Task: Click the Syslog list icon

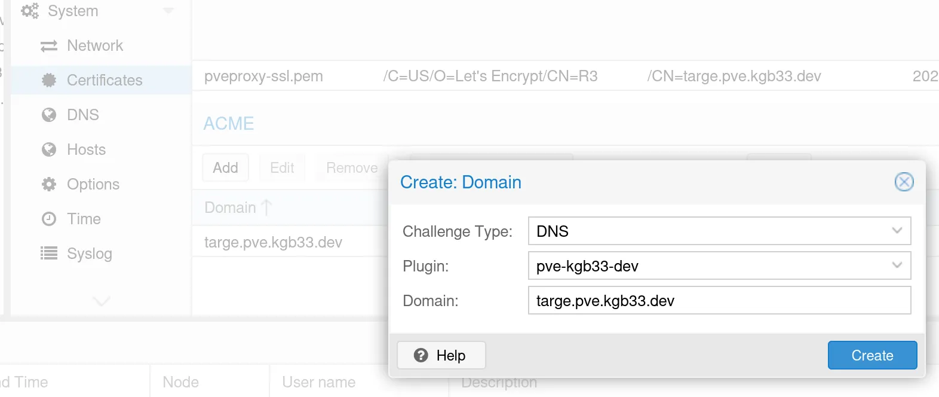Action: point(49,254)
